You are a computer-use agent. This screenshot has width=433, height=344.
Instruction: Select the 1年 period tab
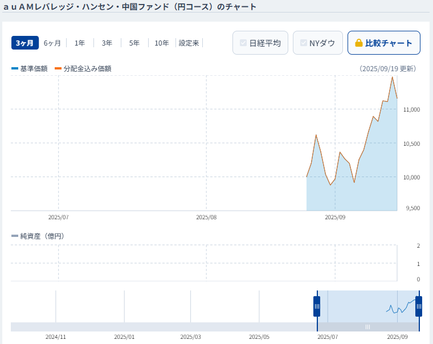tap(80, 43)
